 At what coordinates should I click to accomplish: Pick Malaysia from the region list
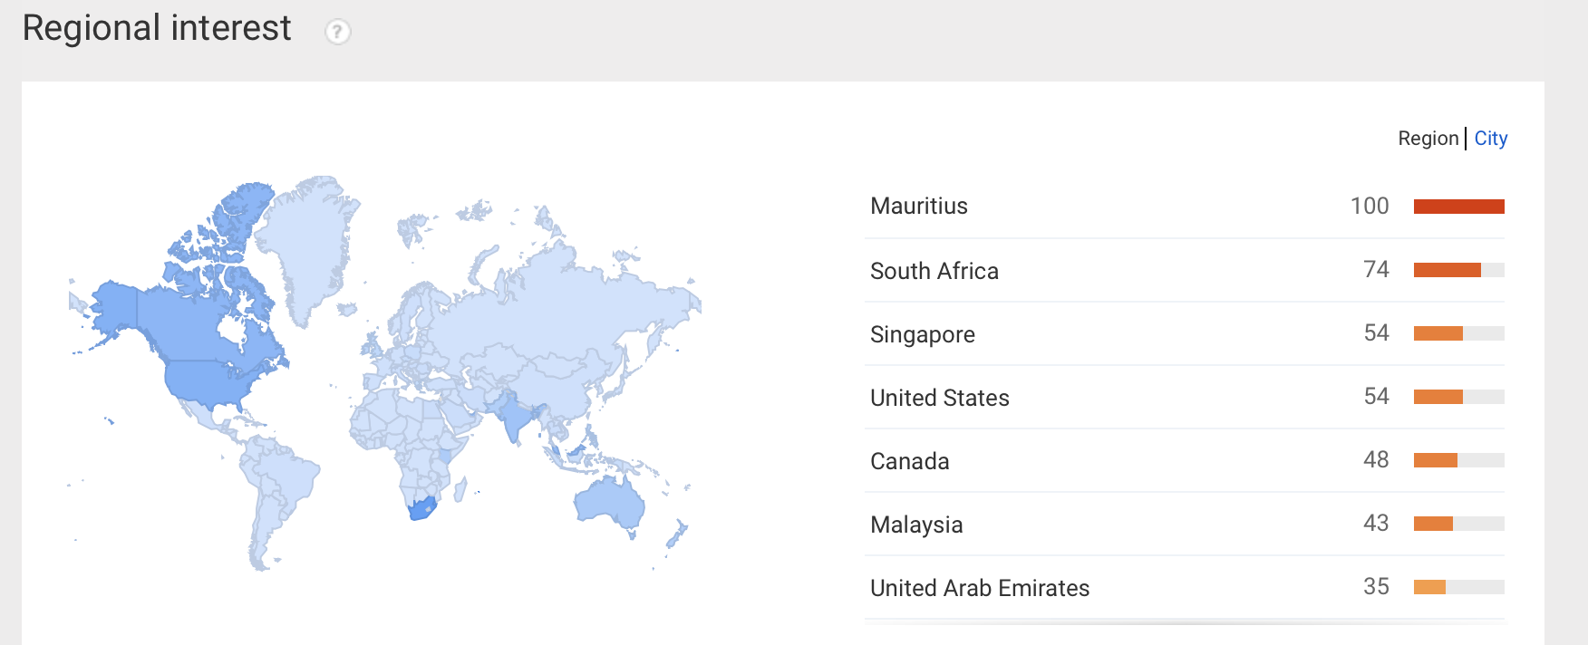click(x=1185, y=524)
